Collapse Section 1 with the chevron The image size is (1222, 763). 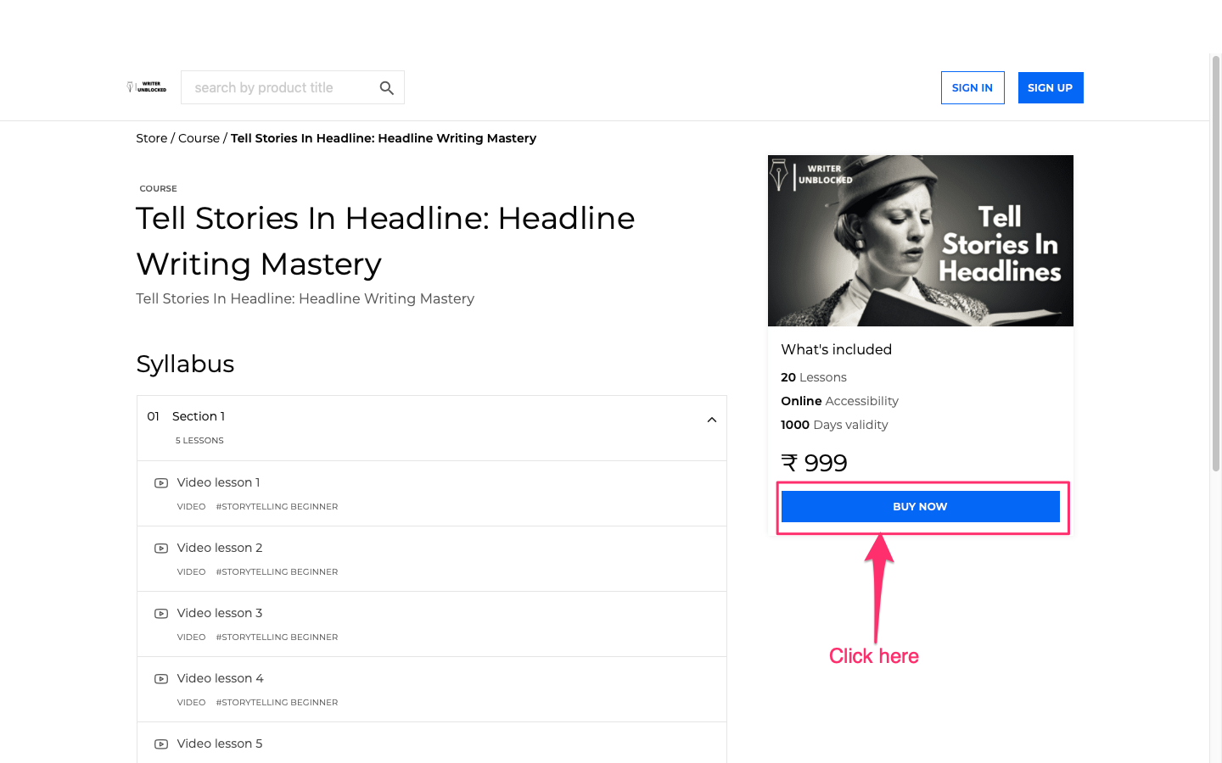click(x=712, y=420)
